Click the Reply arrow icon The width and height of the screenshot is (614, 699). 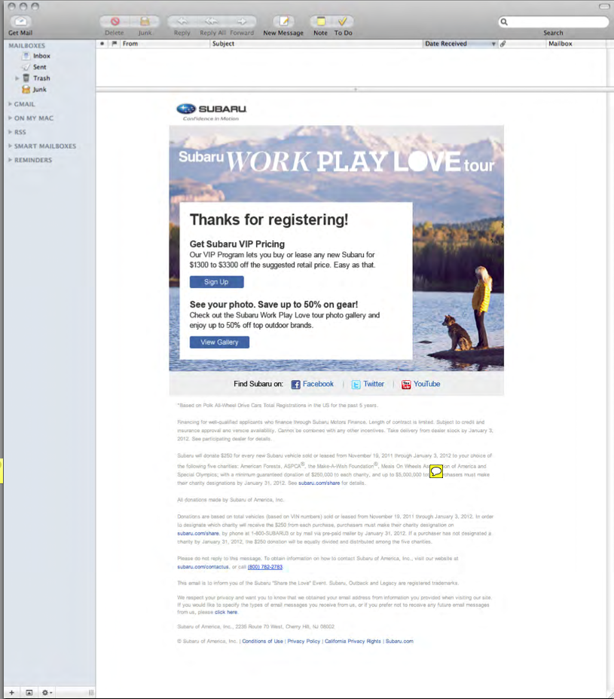tap(182, 21)
